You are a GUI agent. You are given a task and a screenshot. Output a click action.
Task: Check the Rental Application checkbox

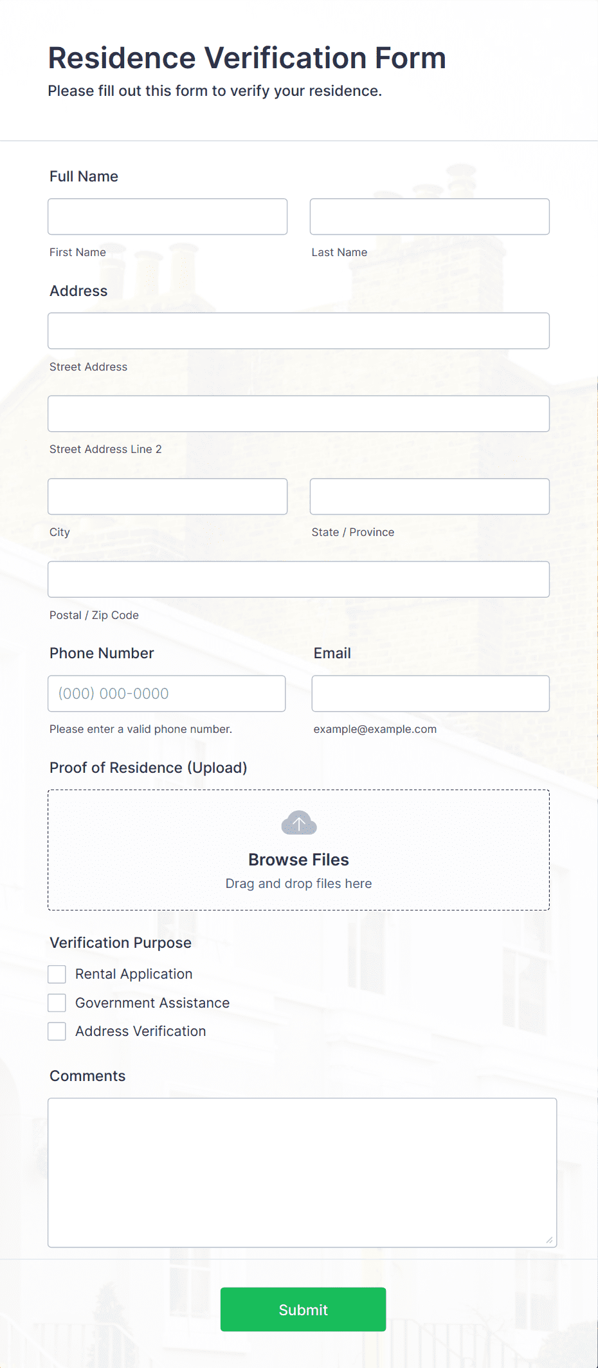pos(57,974)
